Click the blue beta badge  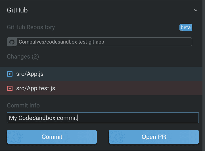(186, 27)
